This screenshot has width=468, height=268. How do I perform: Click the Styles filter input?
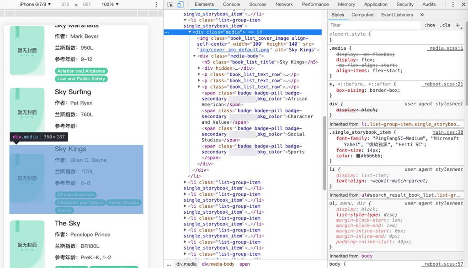coord(375,26)
